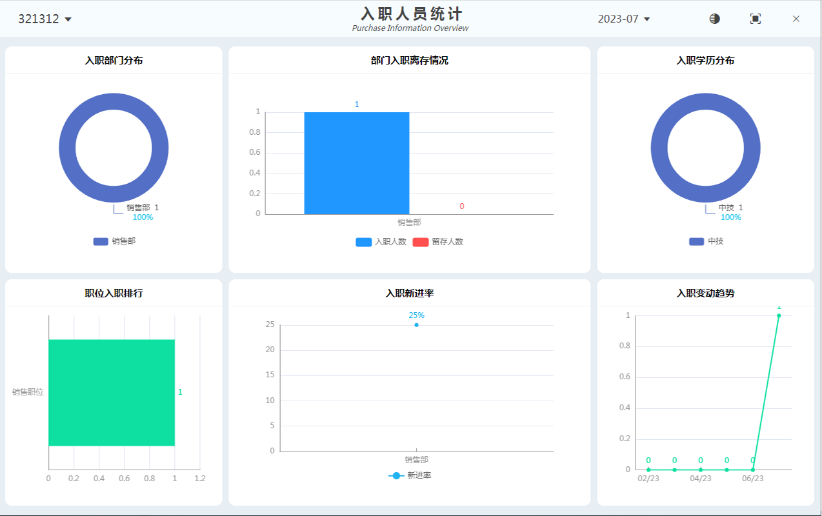The width and height of the screenshot is (822, 516).
Task: Click the 100% label under department donut
Action: coord(142,217)
